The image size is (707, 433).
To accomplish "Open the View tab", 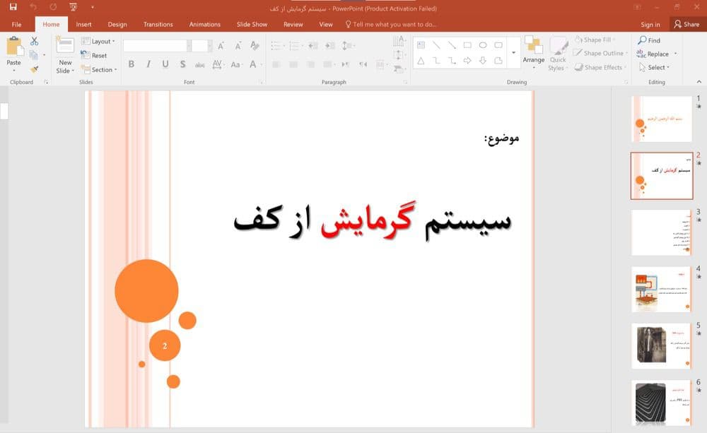I will point(325,24).
